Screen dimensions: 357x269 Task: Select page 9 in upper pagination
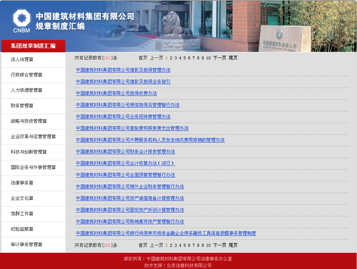[x=203, y=58]
